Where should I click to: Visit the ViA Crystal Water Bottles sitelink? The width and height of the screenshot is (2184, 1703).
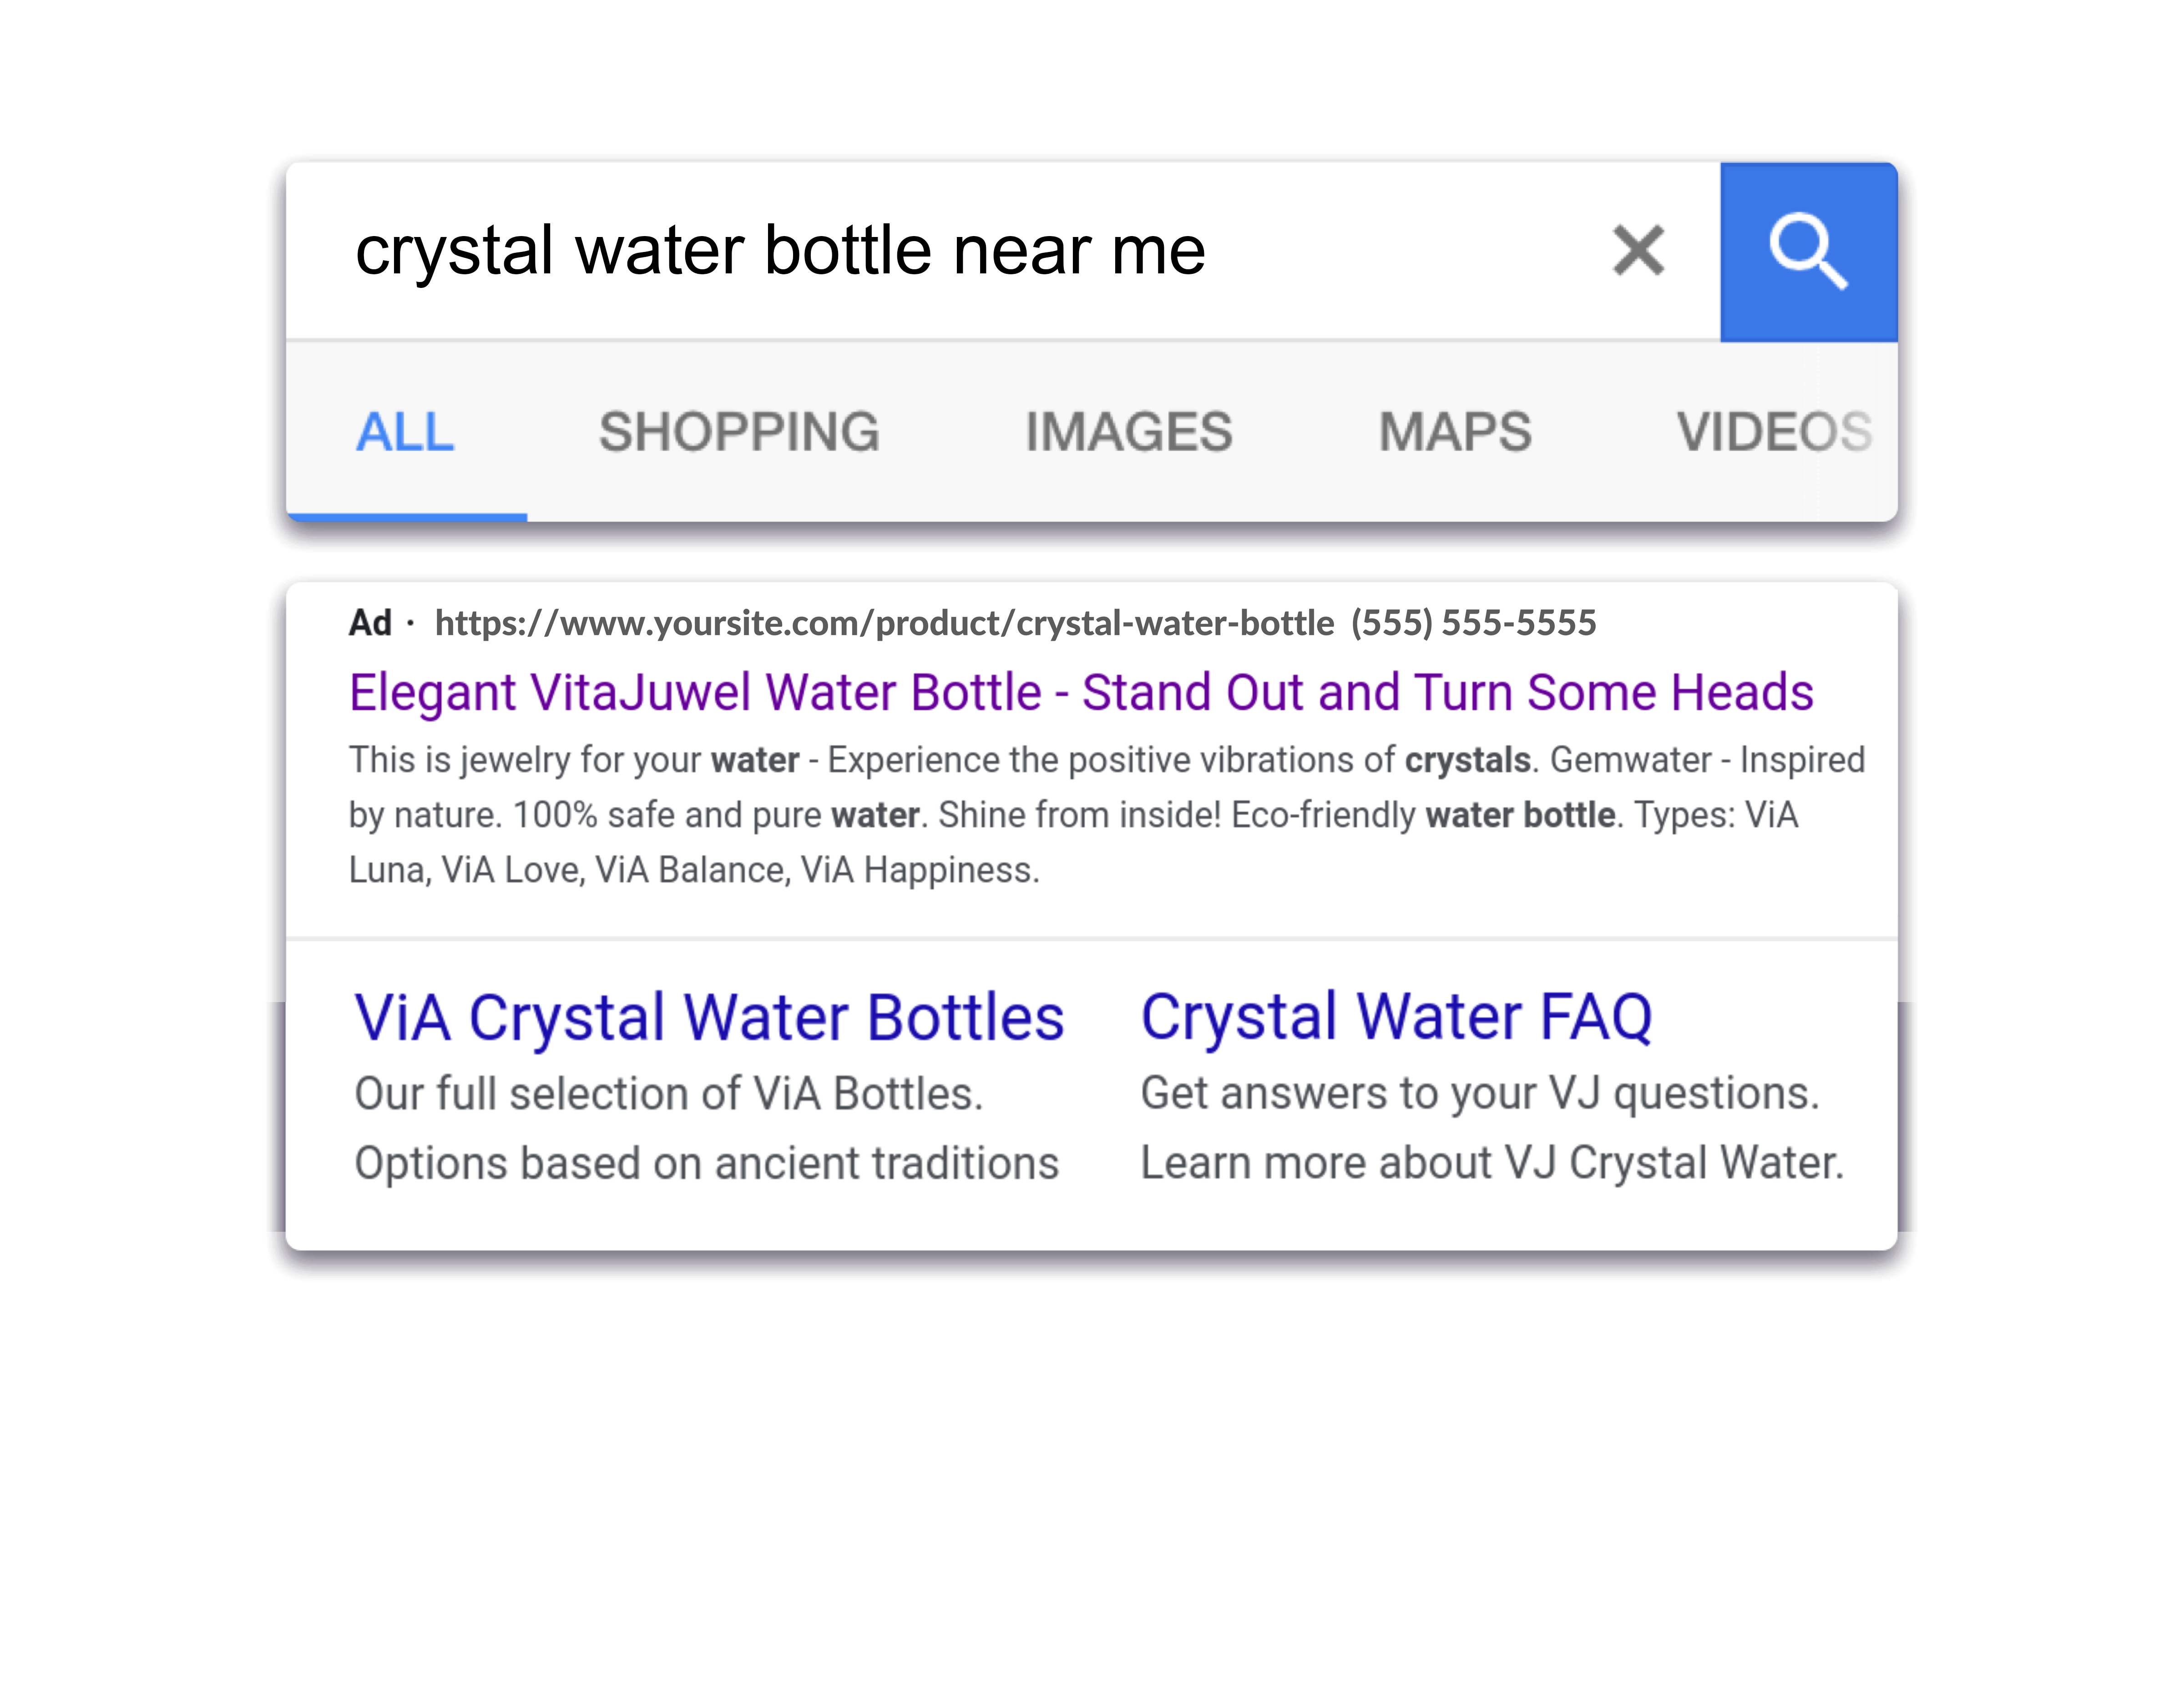(709, 1018)
